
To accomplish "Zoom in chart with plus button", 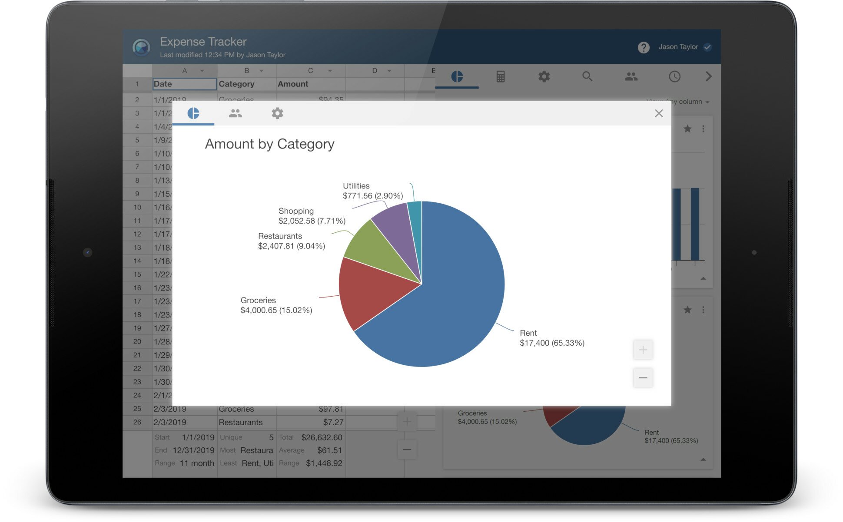I will pos(643,350).
